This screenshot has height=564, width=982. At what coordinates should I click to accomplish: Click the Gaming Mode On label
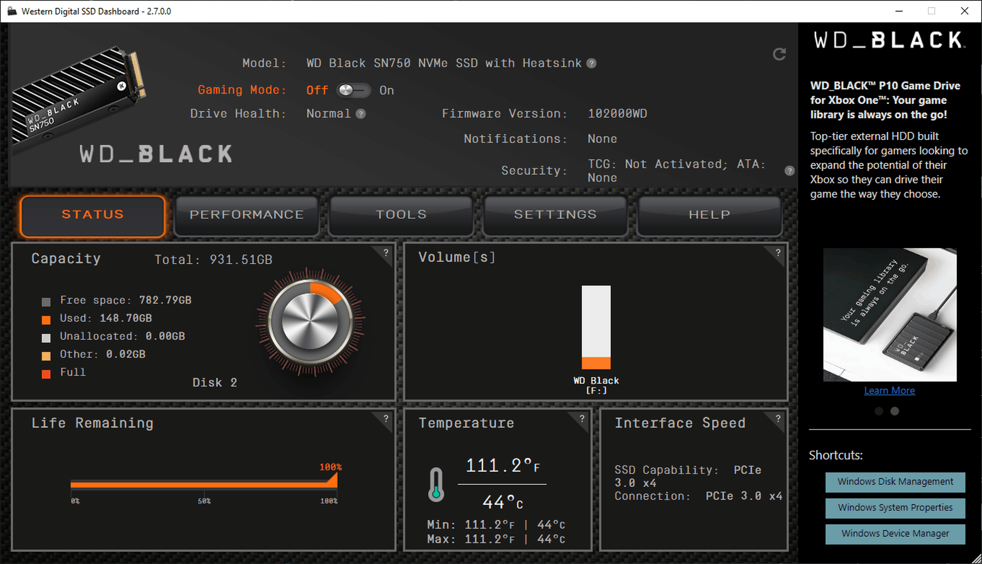pos(387,90)
